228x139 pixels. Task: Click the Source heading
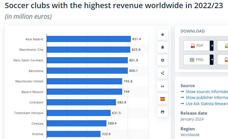pyautogui.click(x=188, y=85)
